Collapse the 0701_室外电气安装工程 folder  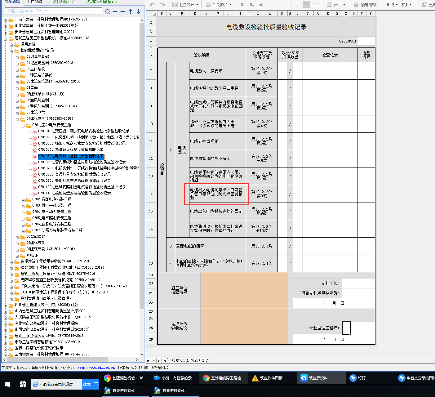[x=23, y=126]
